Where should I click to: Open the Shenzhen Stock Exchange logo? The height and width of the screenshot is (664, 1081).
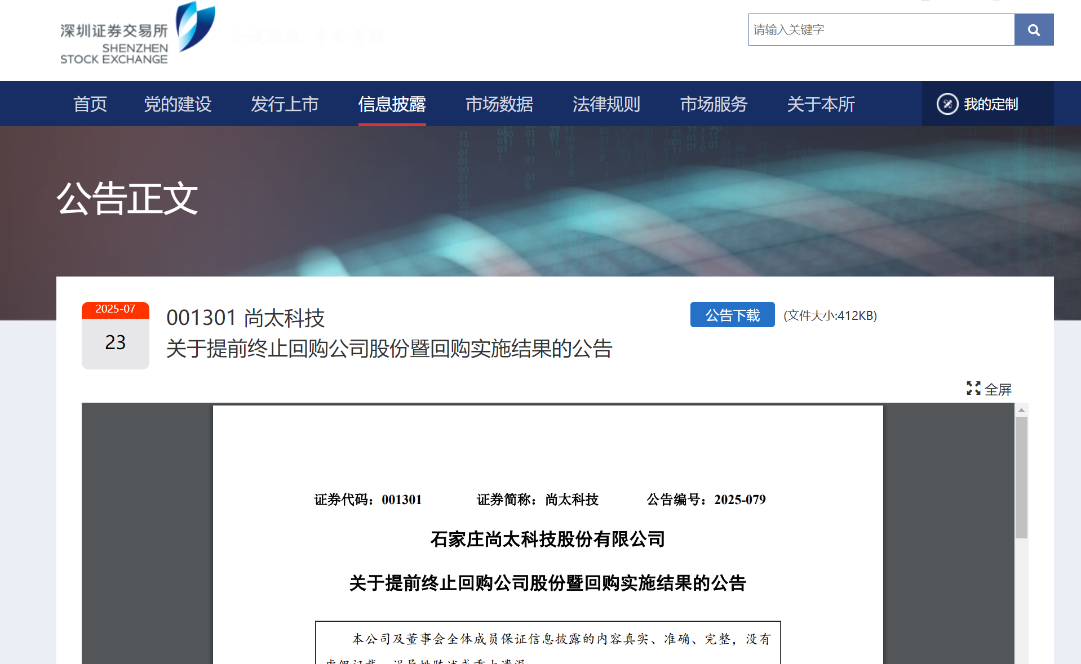[138, 34]
